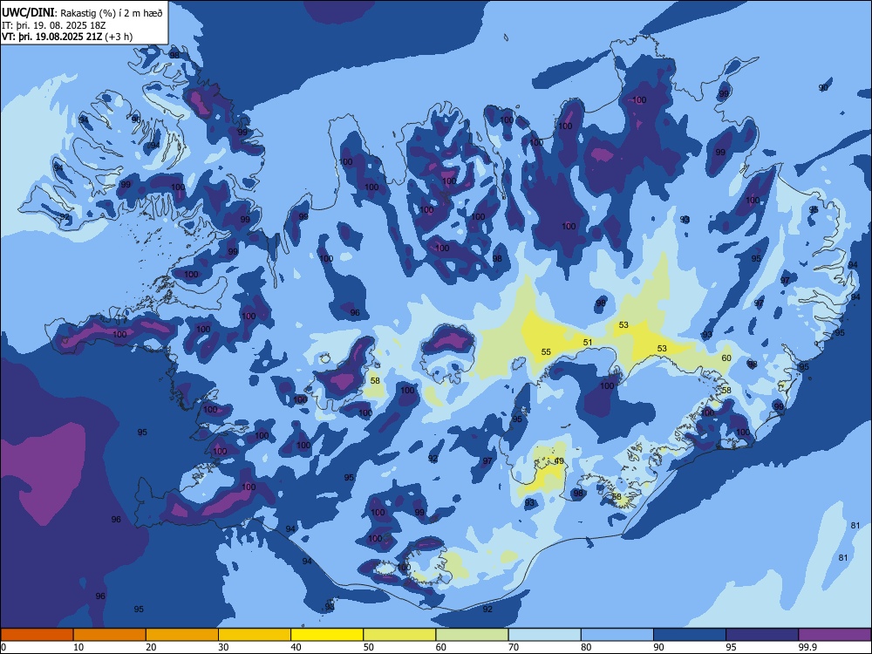Select the color-scale tick label '10'

point(78,647)
